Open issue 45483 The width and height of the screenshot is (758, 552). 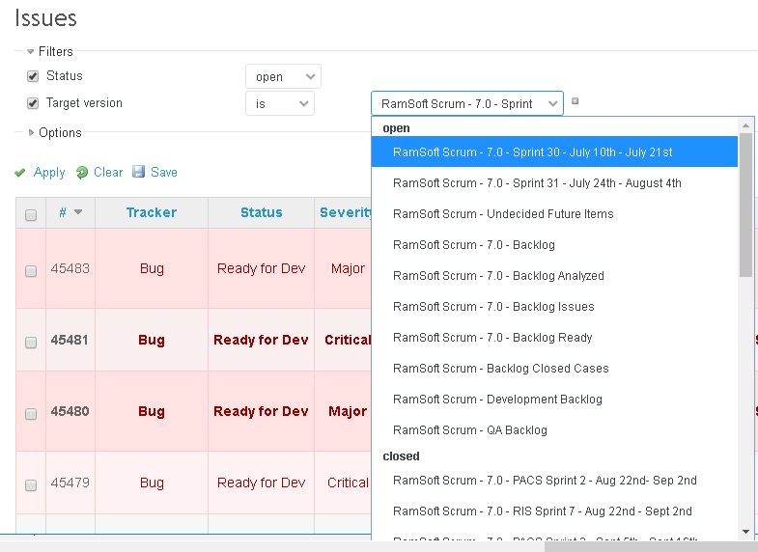coord(70,268)
